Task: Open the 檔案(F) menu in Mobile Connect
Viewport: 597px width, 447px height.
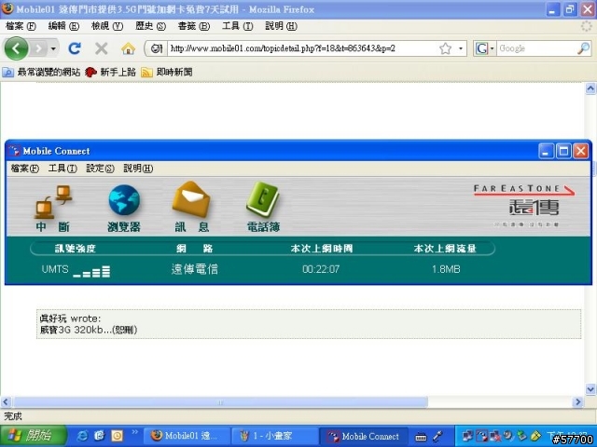Action: (25, 169)
